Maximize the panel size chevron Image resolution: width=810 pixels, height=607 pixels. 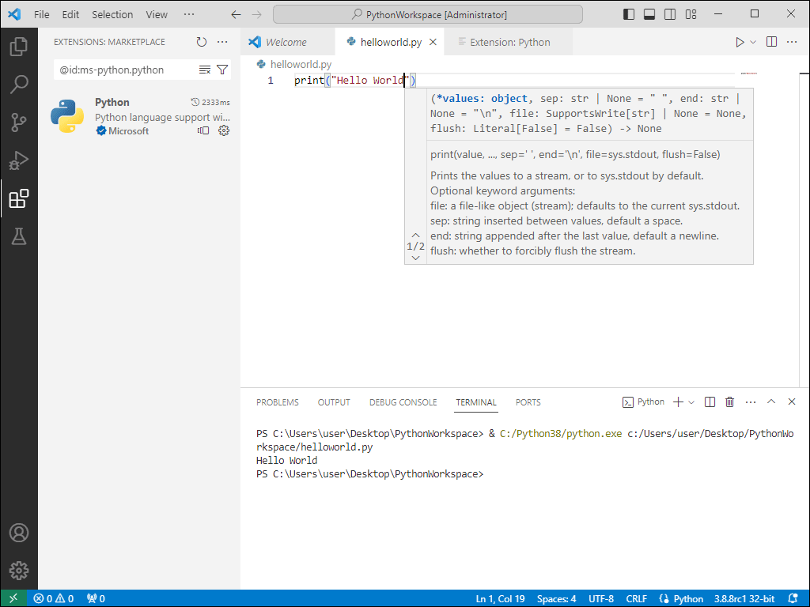pyautogui.click(x=771, y=402)
